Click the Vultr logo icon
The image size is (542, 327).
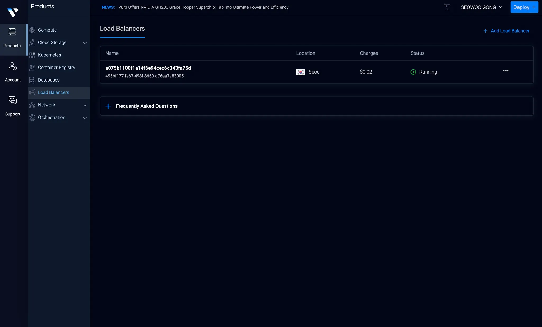(13, 13)
